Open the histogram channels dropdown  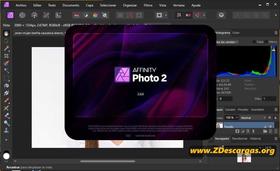[227, 42]
